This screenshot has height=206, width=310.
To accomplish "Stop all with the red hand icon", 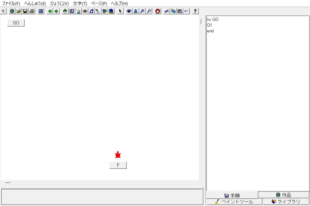I will [x=158, y=11].
